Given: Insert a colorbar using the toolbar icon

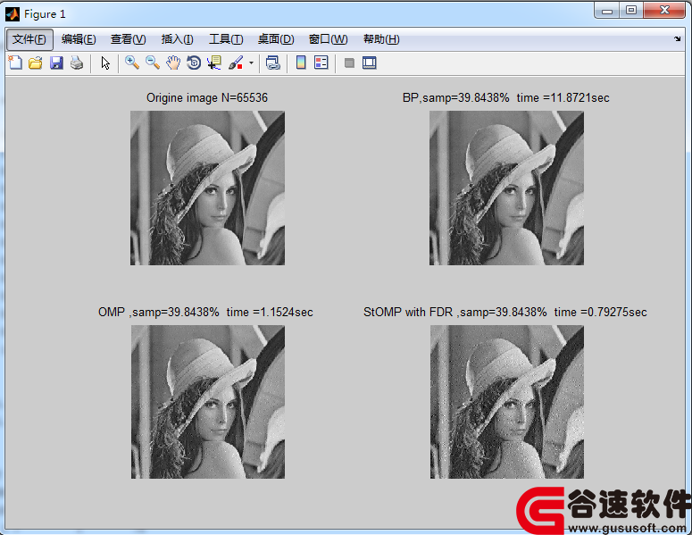Looking at the screenshot, I should [x=301, y=63].
